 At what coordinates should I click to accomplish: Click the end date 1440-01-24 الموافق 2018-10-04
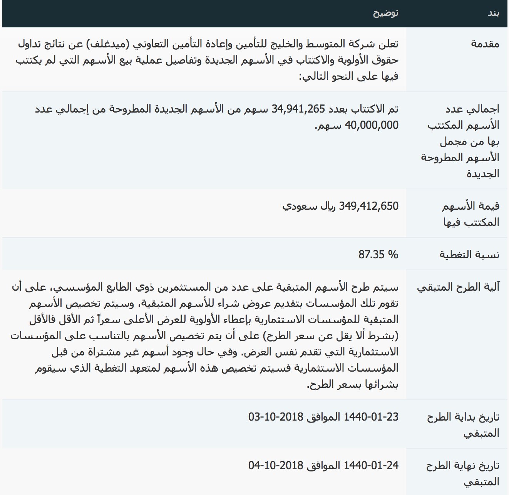(323, 466)
